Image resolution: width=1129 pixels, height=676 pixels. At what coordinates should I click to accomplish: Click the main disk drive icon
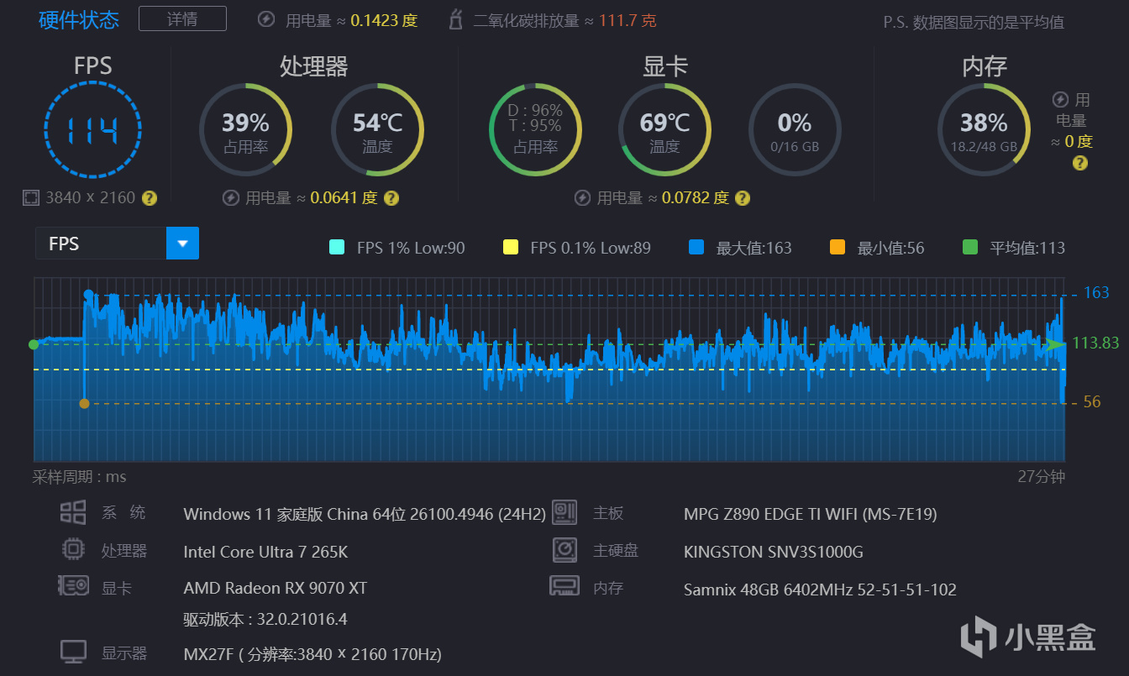(564, 550)
